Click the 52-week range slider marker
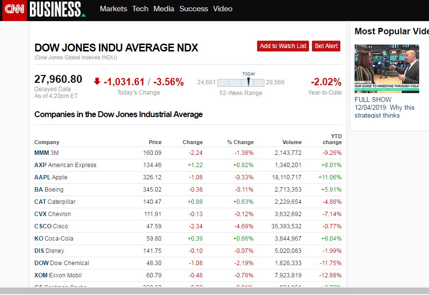The width and height of the screenshot is (429, 295). pos(248,82)
